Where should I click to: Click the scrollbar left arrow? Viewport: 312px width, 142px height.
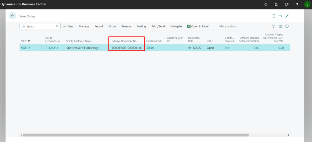coord(21,135)
